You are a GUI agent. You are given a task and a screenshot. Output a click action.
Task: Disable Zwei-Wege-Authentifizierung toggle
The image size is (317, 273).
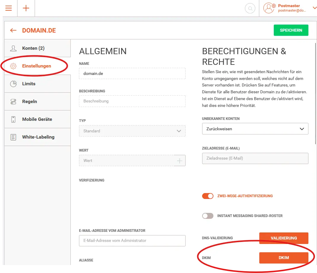(207, 196)
